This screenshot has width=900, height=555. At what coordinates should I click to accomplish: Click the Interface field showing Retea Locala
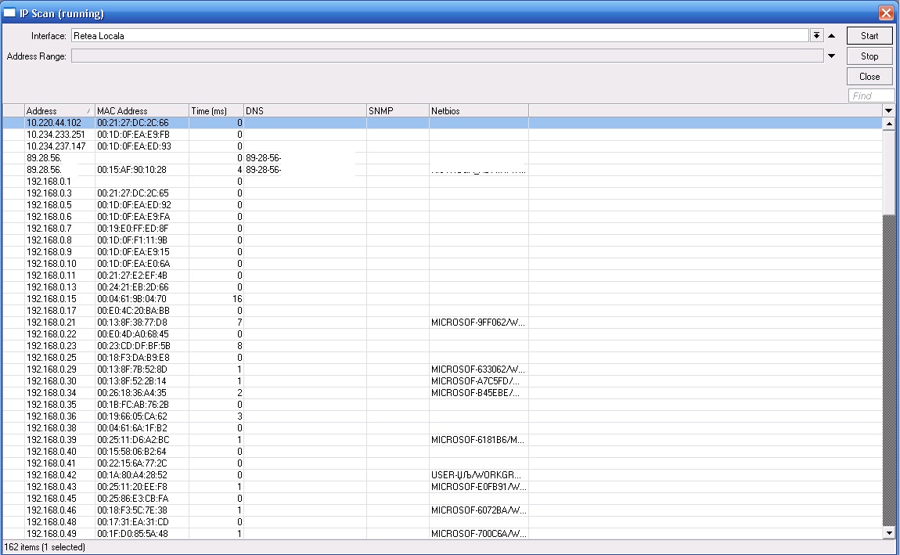pyautogui.click(x=438, y=36)
